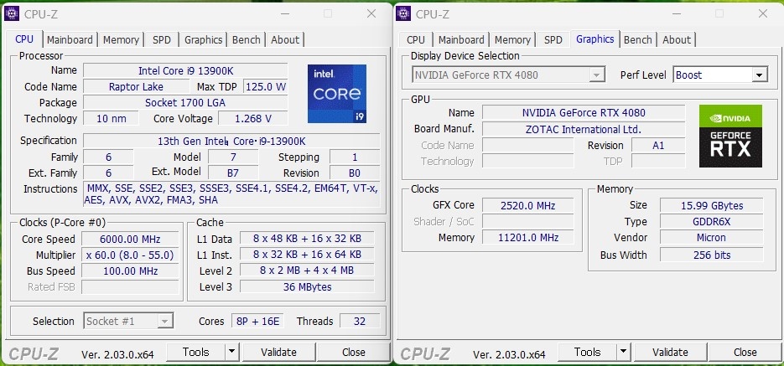Switch to Graphics tab in left window
The image size is (784, 366).
pos(203,40)
